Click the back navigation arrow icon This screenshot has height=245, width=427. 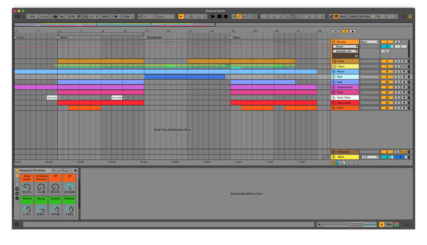pyautogui.click(x=333, y=36)
